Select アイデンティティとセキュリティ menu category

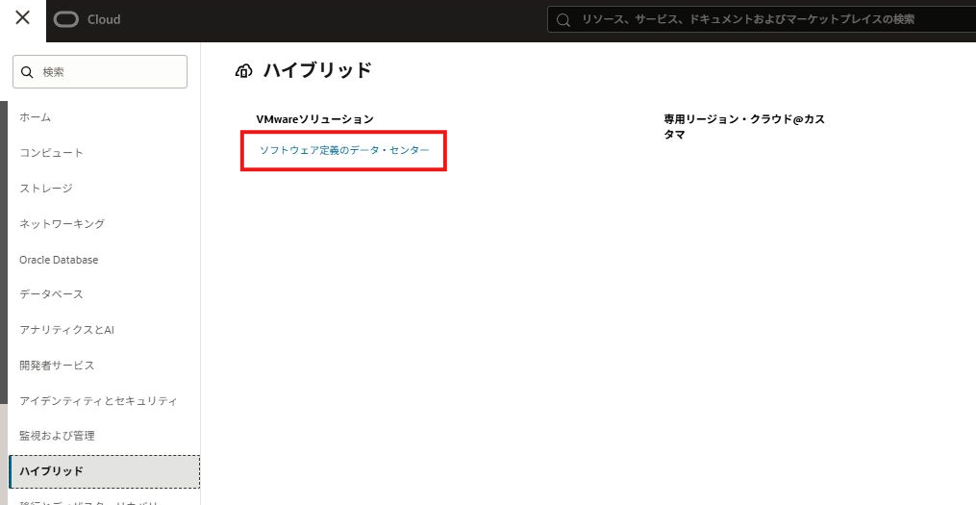coord(98,400)
